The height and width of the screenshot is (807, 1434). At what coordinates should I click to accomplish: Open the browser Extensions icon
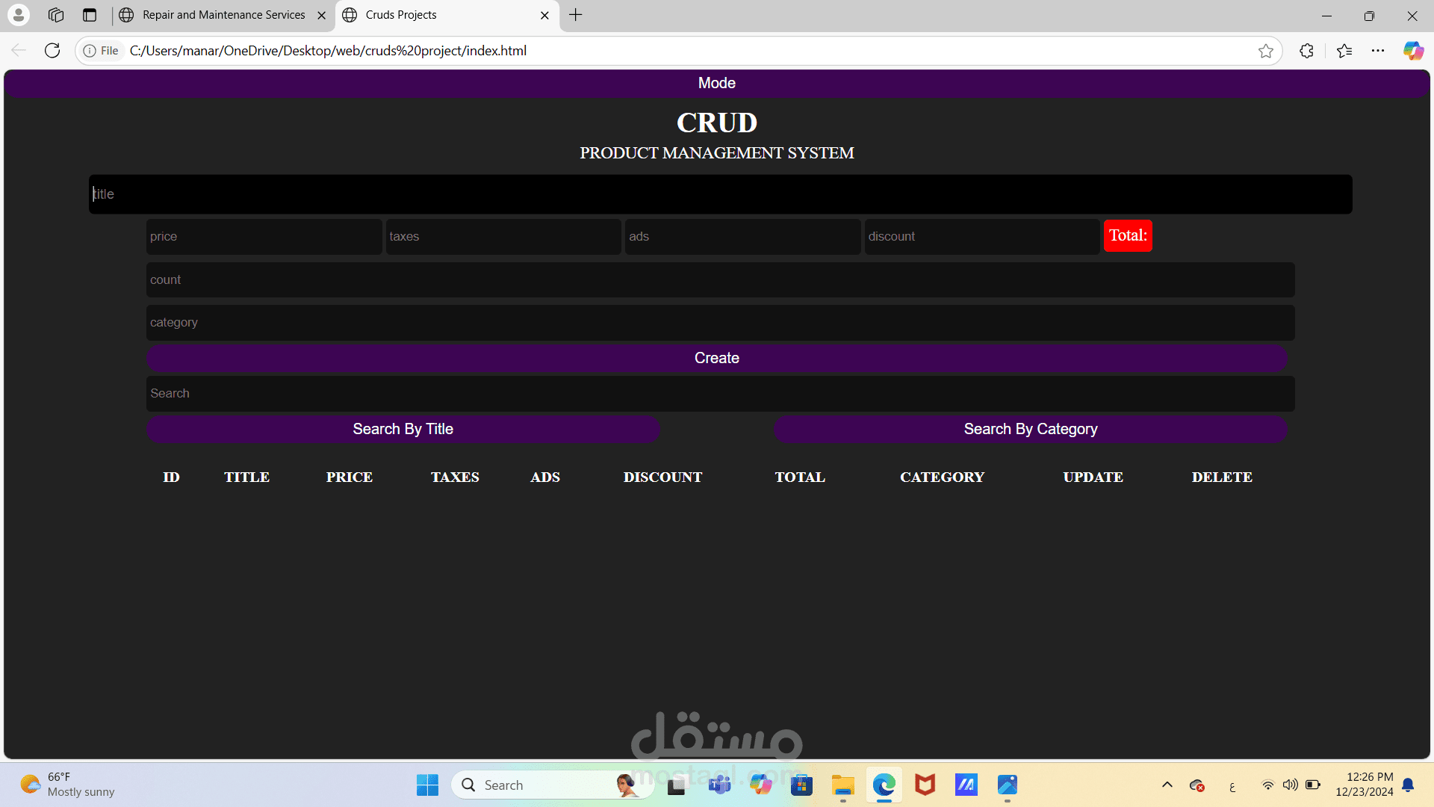point(1306,50)
